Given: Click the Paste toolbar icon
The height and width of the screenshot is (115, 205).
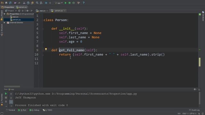Looking at the screenshot, I should 32,3.
